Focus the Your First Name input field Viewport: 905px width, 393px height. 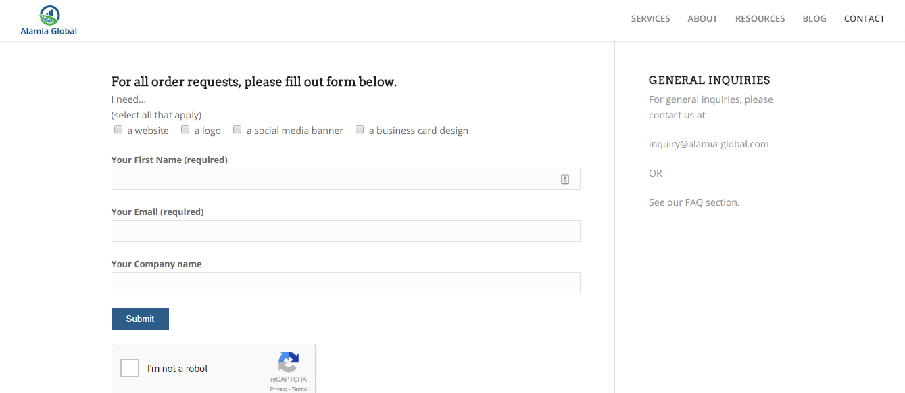click(345, 179)
